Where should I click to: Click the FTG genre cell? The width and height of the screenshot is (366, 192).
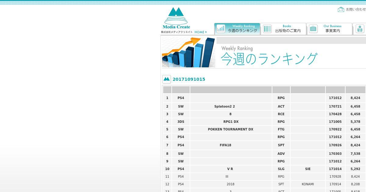[281, 129]
